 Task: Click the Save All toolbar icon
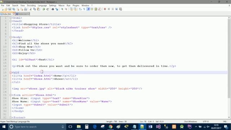pos(14,9)
